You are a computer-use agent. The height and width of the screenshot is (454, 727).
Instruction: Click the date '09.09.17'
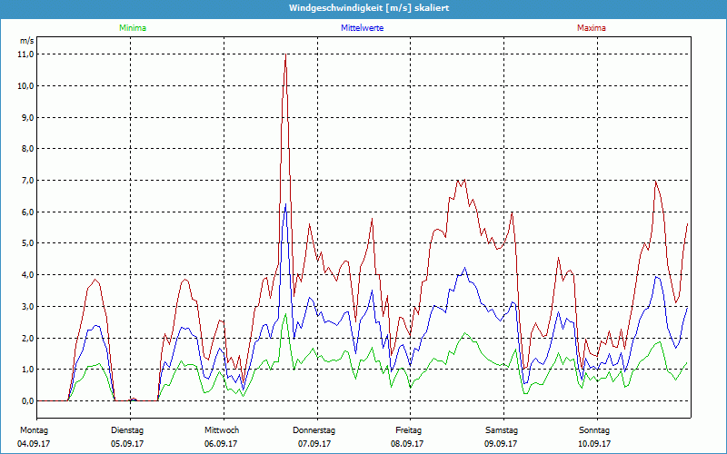tap(502, 444)
